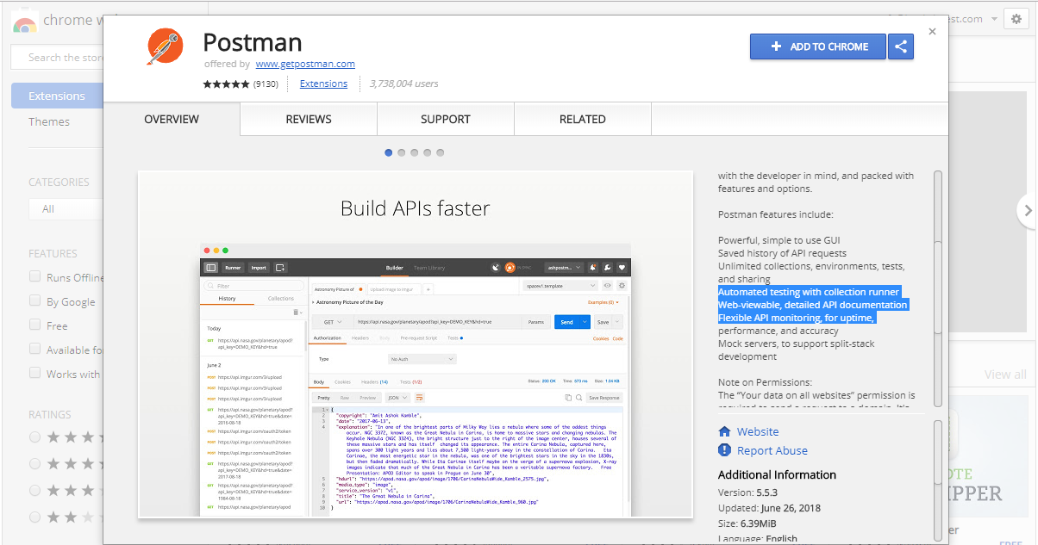The image size is (1038, 545).
Task: Select Themes in store sidebar
Action: pyautogui.click(x=49, y=121)
